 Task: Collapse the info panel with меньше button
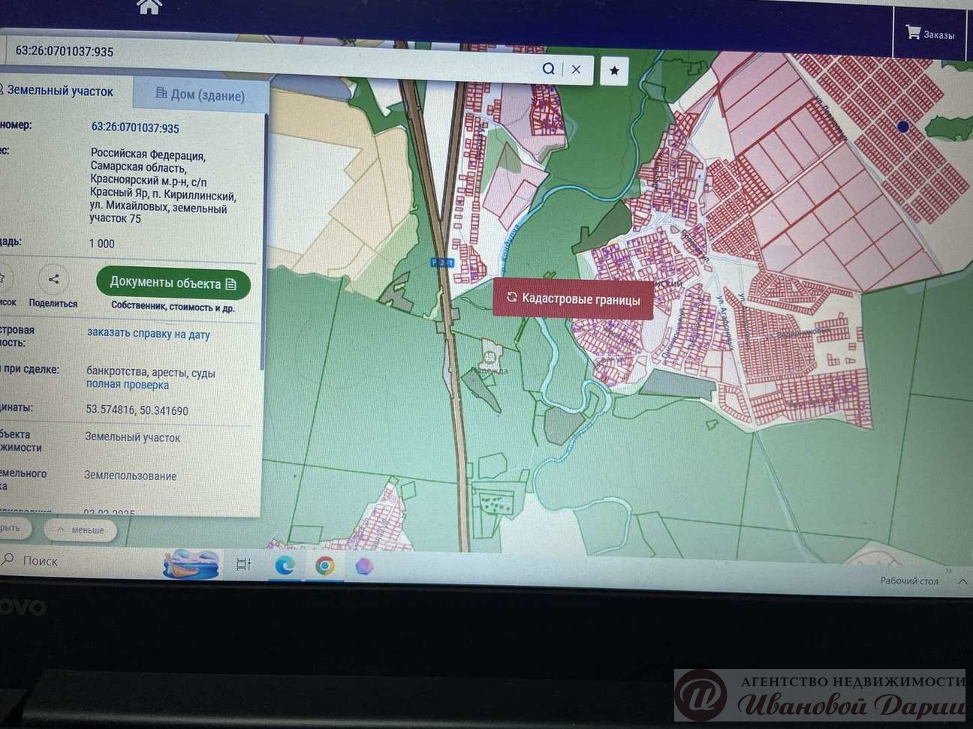point(81,530)
